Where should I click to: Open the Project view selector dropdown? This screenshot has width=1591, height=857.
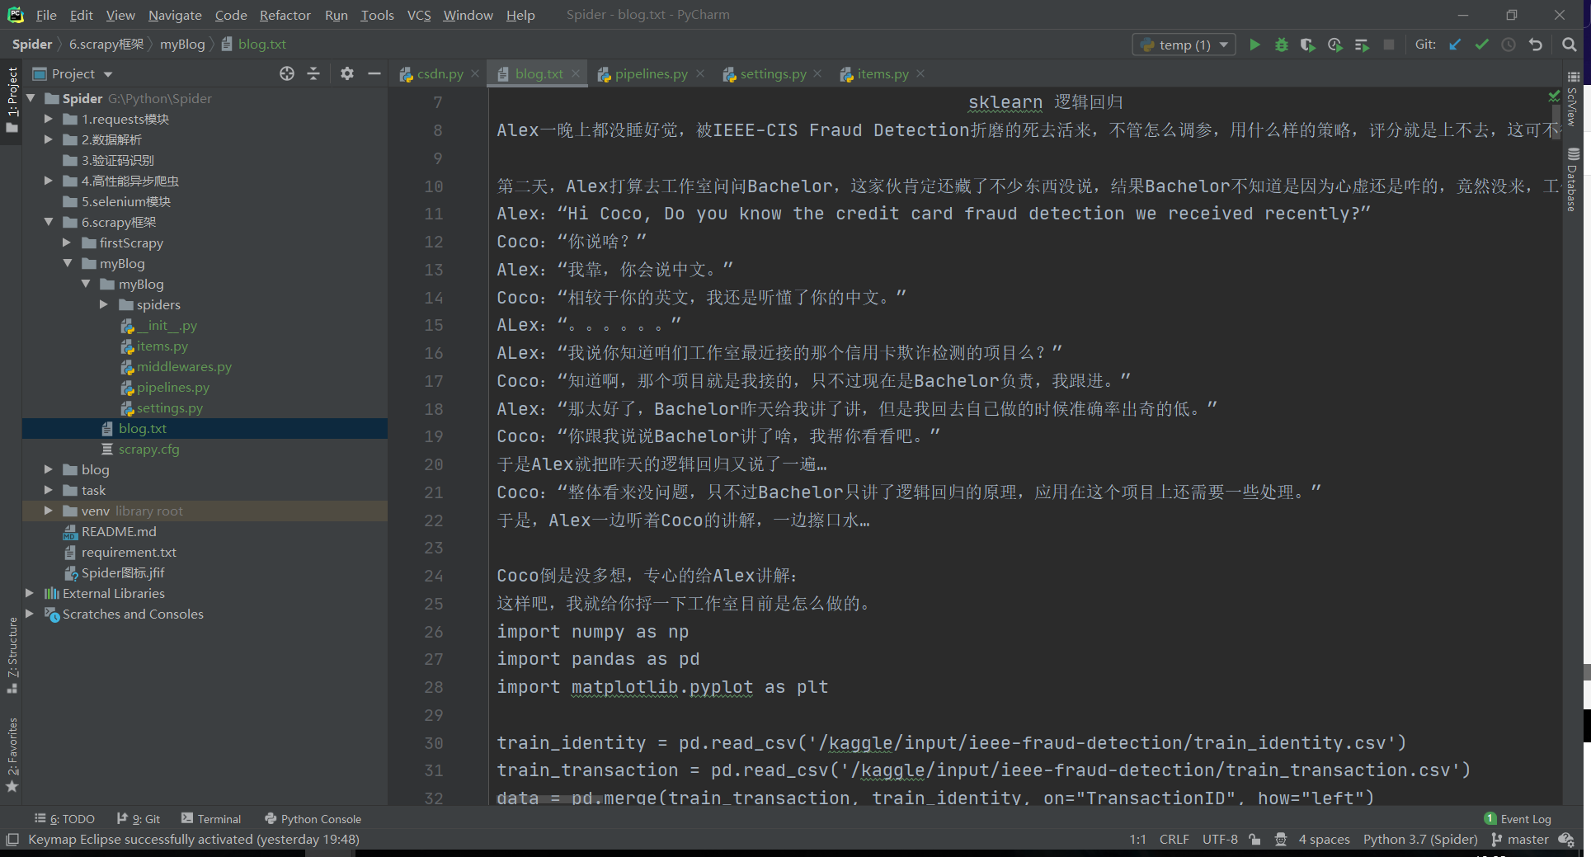[x=73, y=73]
